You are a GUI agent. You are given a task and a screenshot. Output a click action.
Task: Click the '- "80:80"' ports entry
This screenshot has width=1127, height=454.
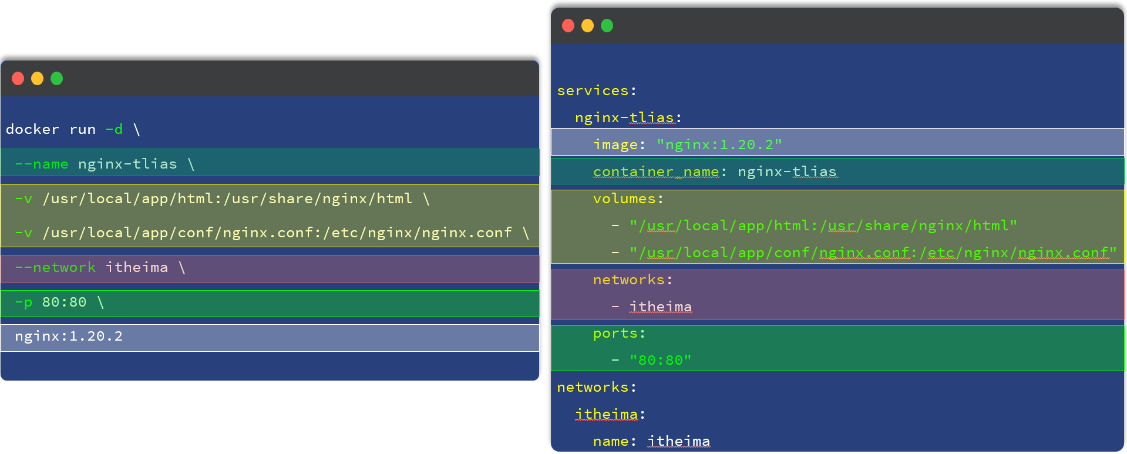[x=651, y=360]
